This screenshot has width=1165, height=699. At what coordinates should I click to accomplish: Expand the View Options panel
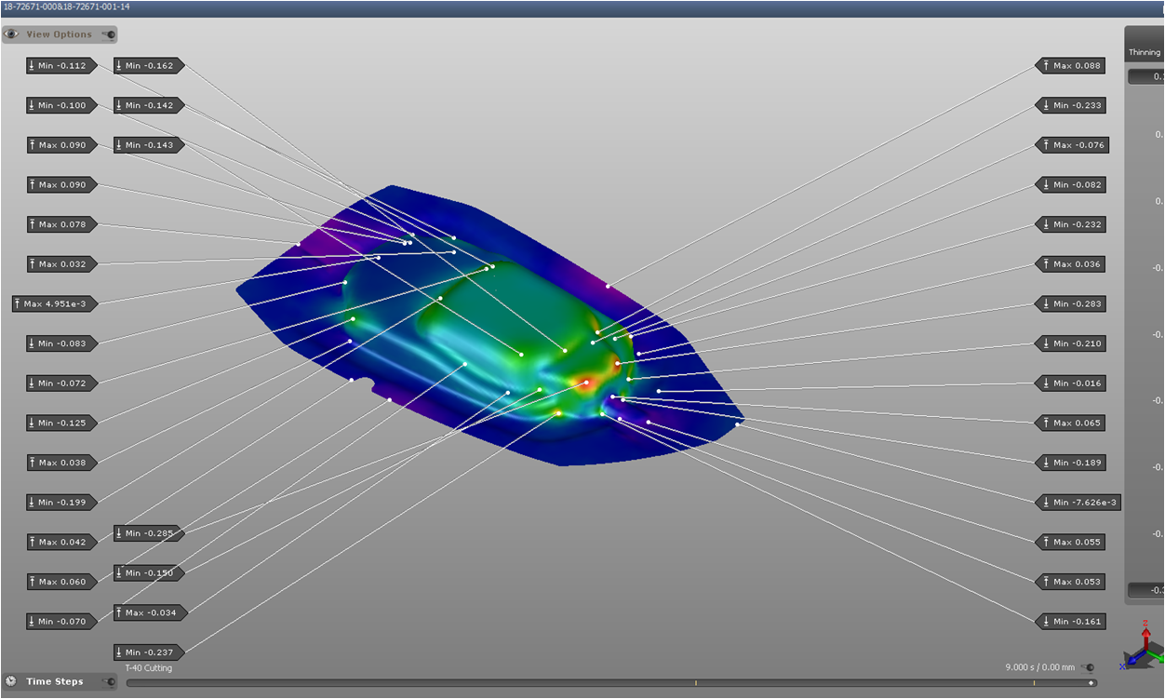(59, 34)
